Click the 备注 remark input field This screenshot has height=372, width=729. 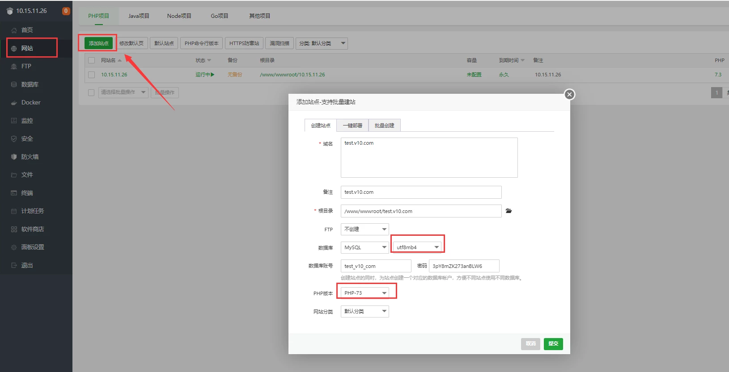click(x=421, y=192)
